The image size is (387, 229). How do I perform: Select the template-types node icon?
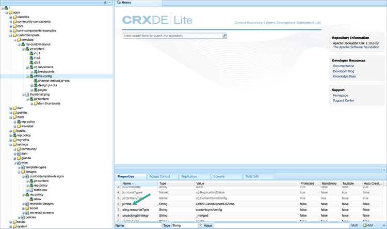(x=23, y=167)
